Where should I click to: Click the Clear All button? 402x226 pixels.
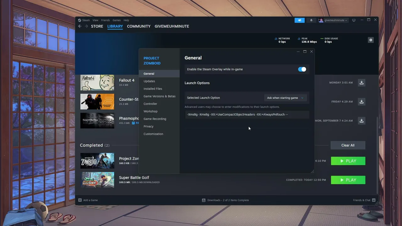pyautogui.click(x=348, y=145)
